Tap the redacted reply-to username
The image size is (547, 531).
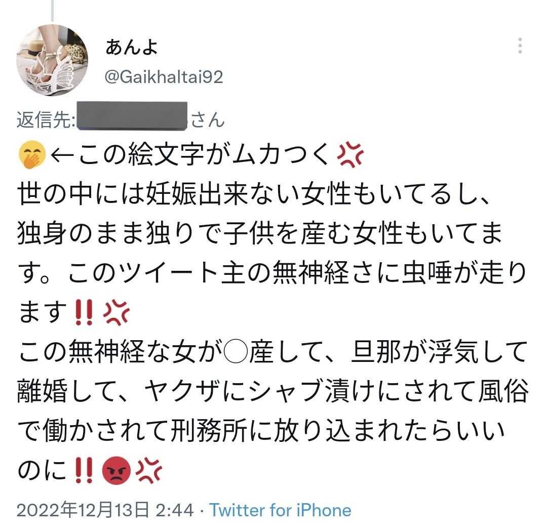click(132, 116)
